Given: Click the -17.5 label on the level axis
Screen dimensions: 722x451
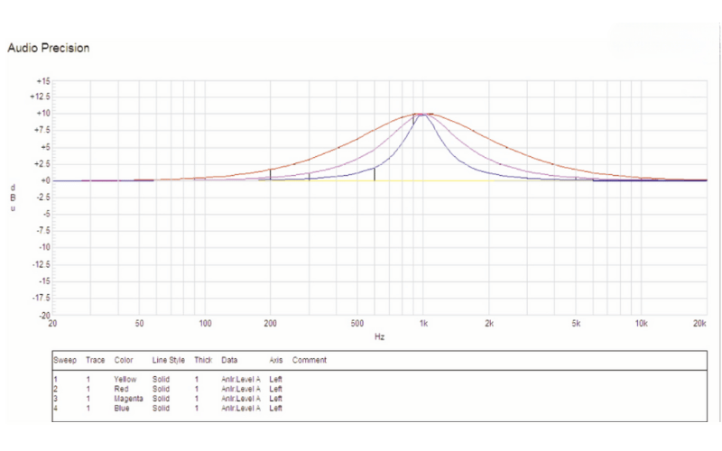Looking at the screenshot, I should tap(41, 299).
